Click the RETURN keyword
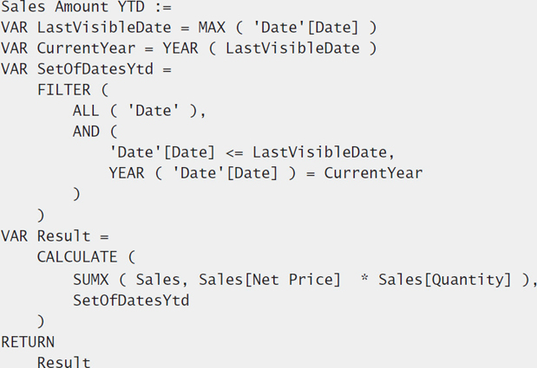The image size is (537, 368). coord(28,342)
